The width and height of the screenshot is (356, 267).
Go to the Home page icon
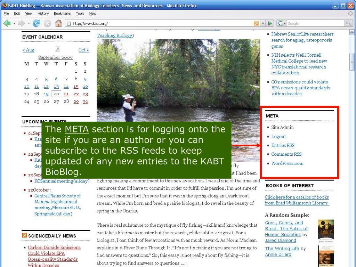pos(58,23)
